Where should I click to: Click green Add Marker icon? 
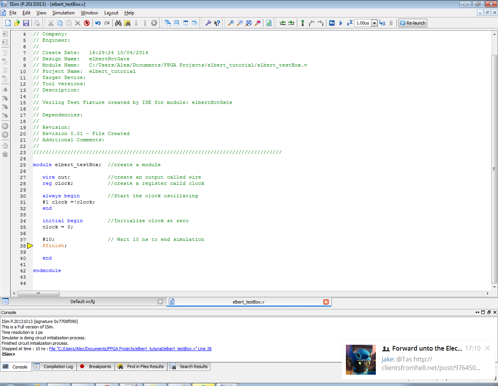click(x=303, y=23)
